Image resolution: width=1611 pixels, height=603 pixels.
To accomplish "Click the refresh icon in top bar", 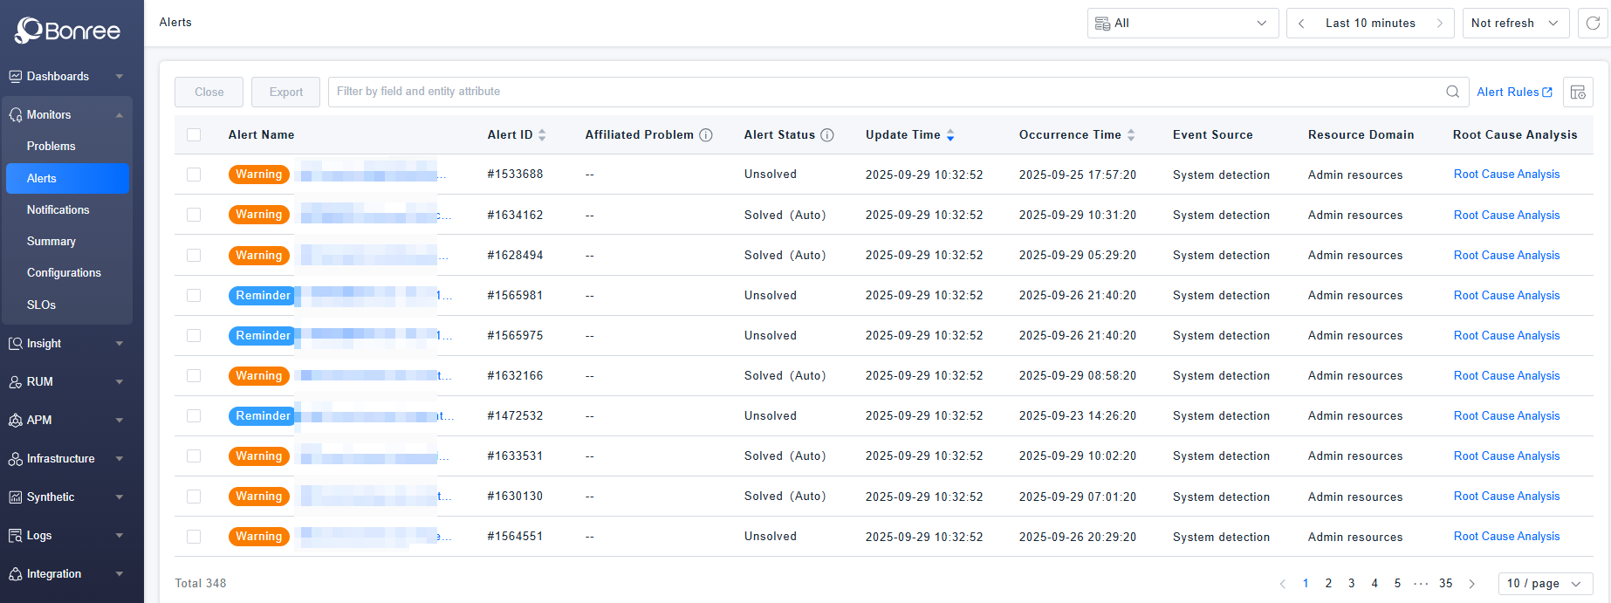I will [1593, 24].
